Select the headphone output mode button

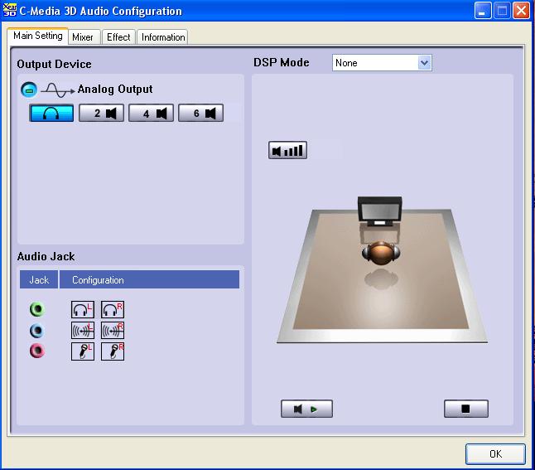[x=51, y=113]
